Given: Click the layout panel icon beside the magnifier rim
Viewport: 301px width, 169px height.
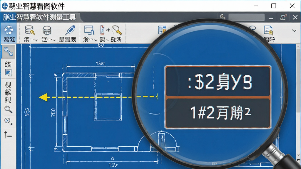Looking at the screenshot, I should tap(162, 30).
